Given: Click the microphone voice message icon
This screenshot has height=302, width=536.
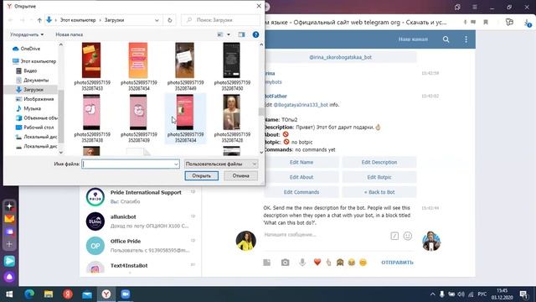Looking at the screenshot, I should click(302, 263).
